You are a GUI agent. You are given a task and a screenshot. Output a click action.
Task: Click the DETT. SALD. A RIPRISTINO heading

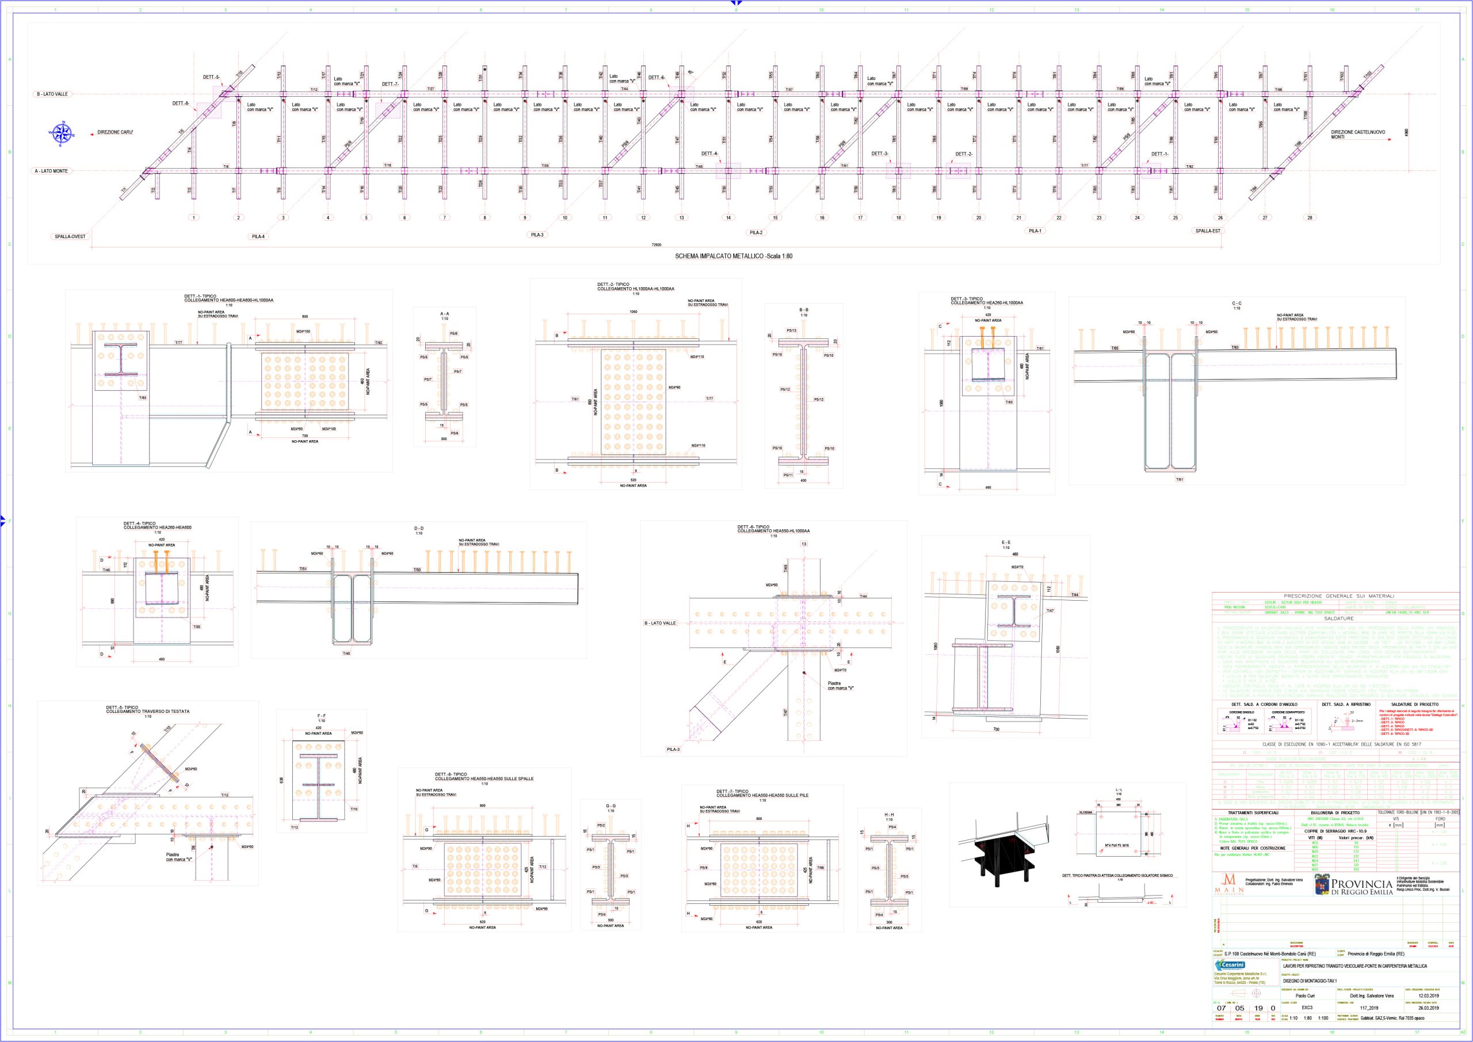(1346, 704)
